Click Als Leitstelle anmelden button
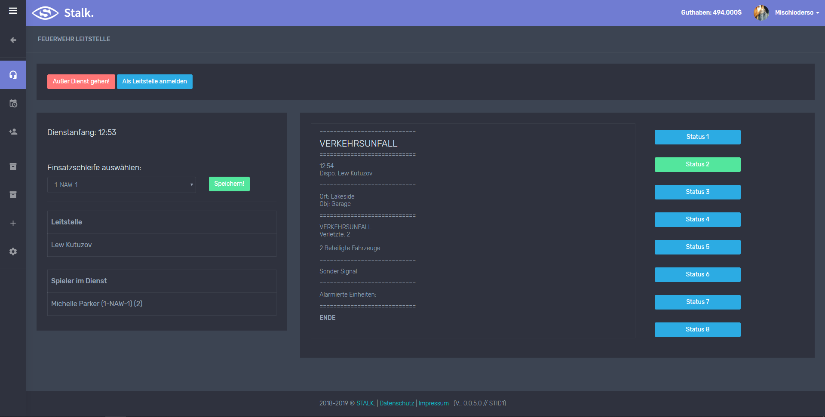The width and height of the screenshot is (825, 417). pos(154,81)
